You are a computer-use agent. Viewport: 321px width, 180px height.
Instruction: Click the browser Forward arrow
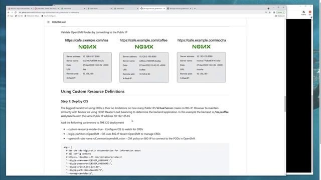point(12,12)
